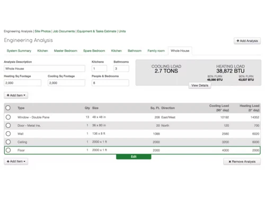Click the Floor type text
This screenshot has height=199, width=265.
tap(21, 150)
